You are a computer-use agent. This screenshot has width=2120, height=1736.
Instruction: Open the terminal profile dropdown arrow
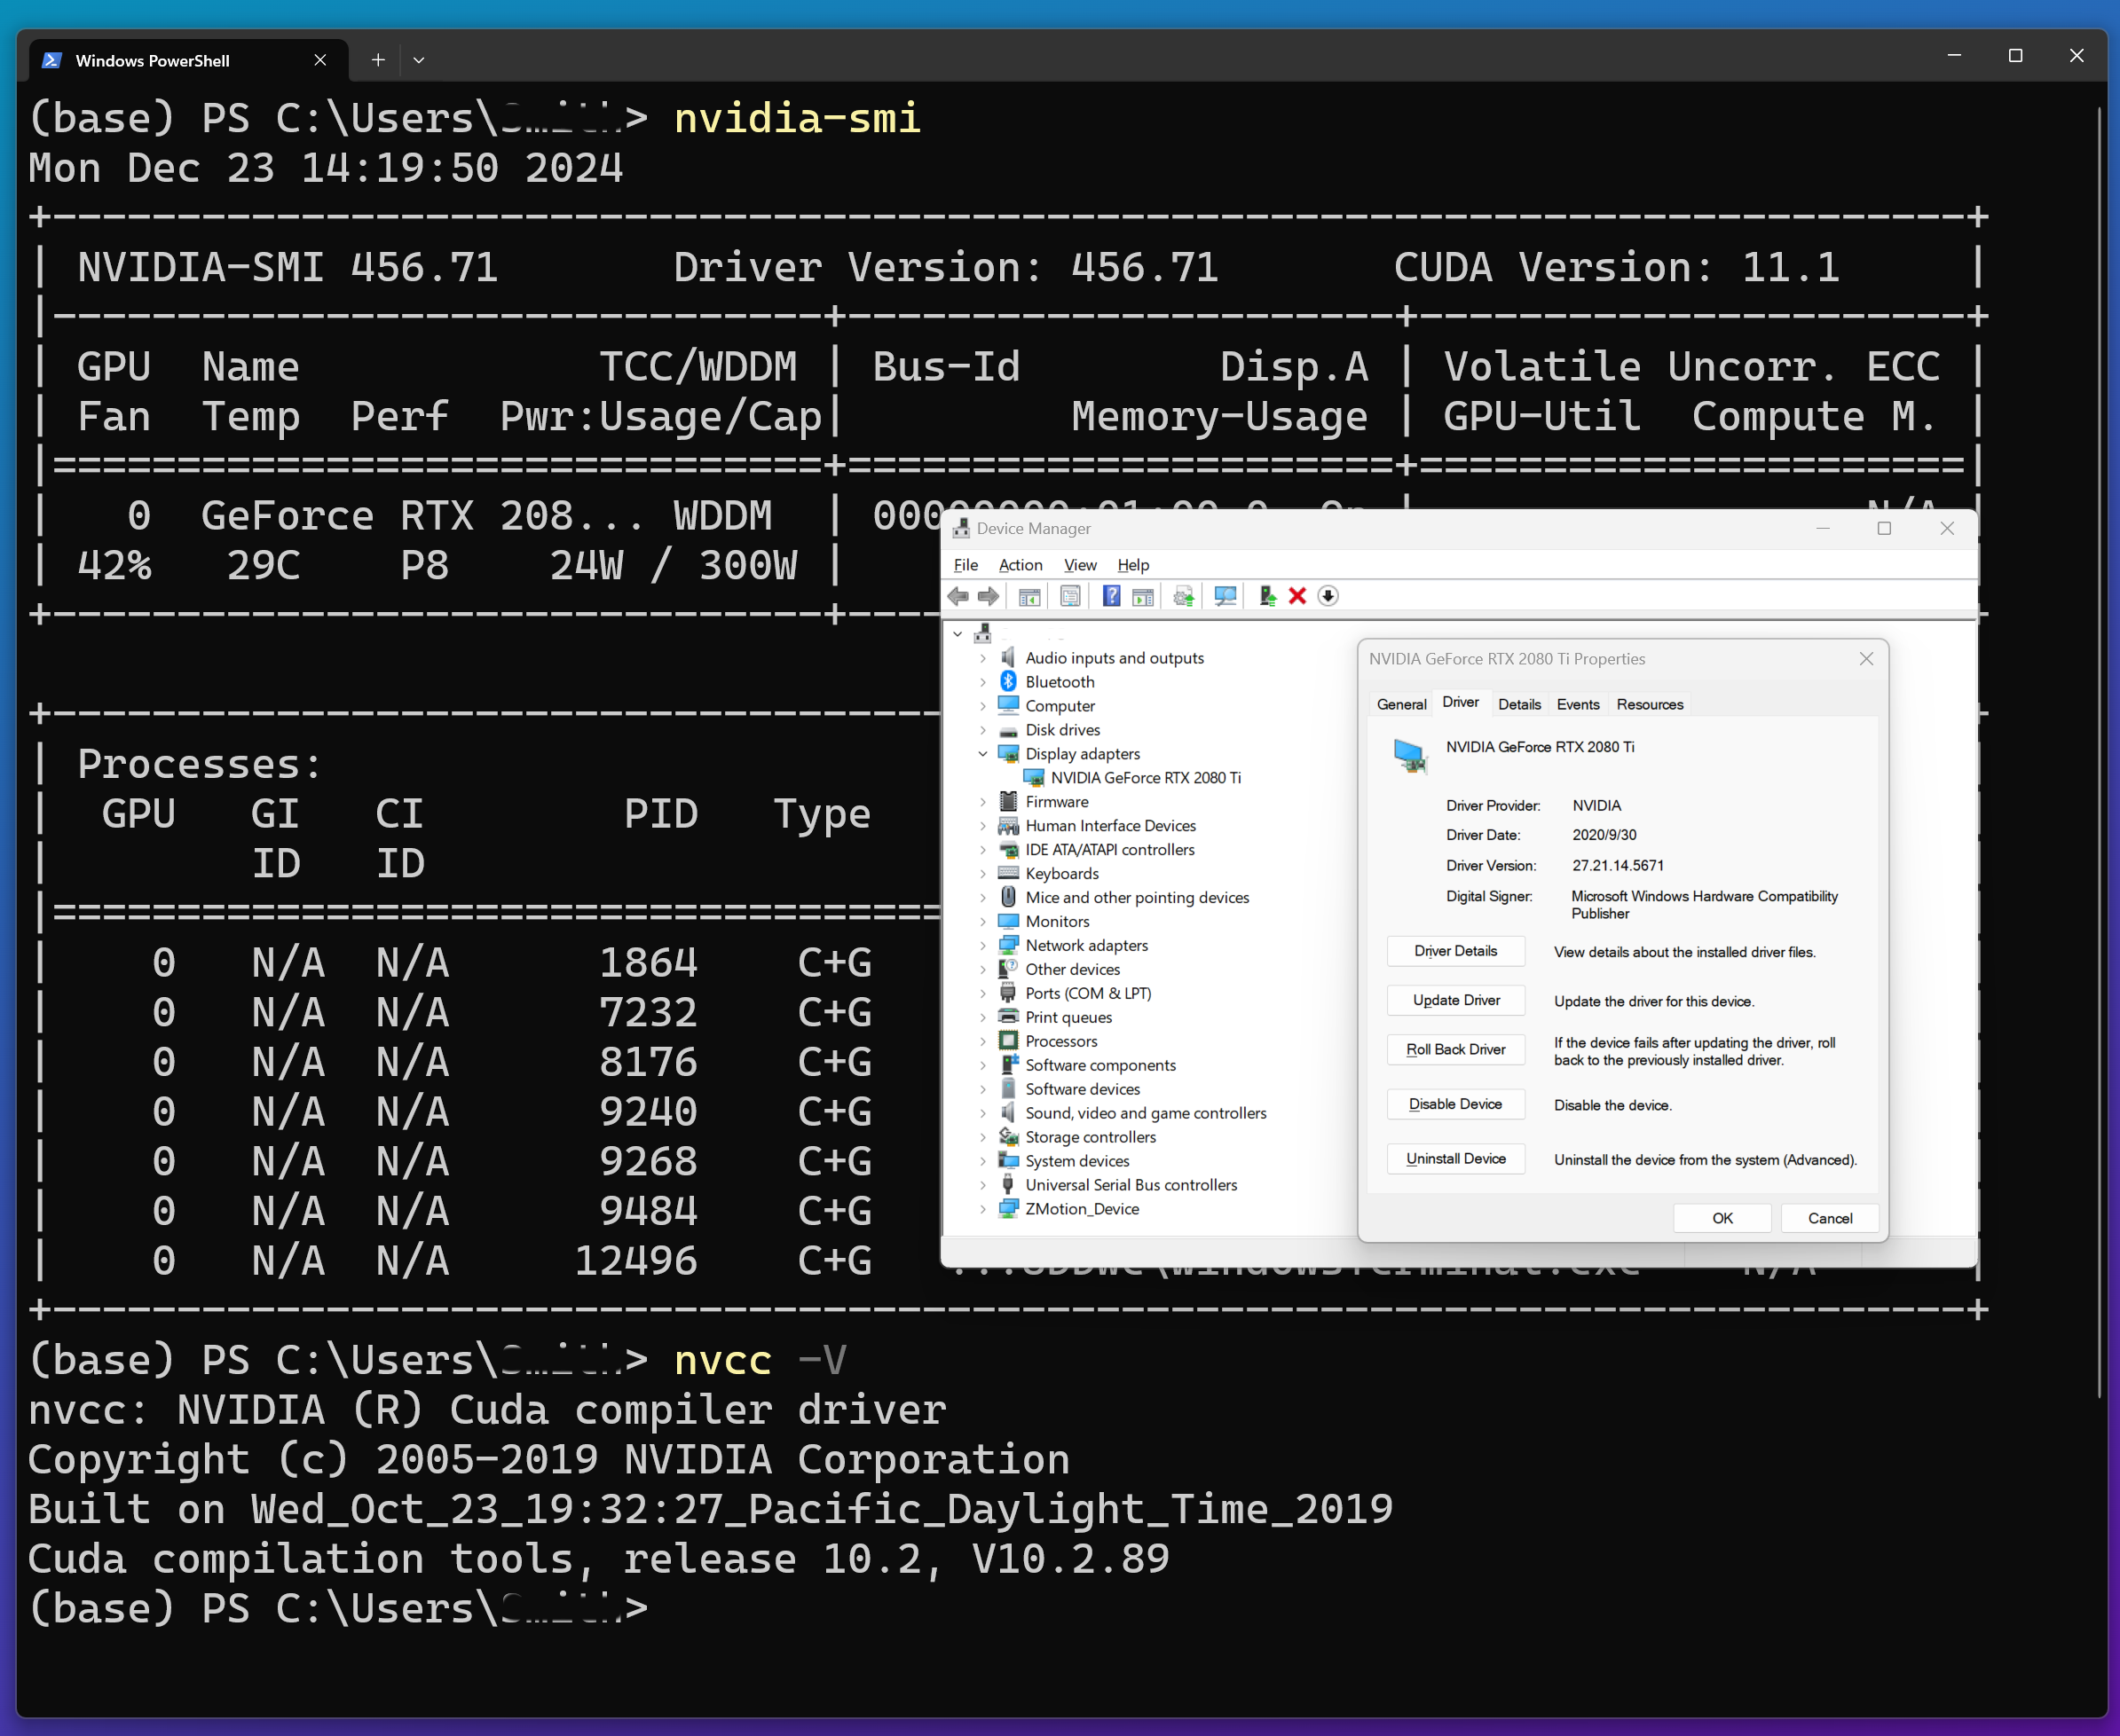pos(419,60)
